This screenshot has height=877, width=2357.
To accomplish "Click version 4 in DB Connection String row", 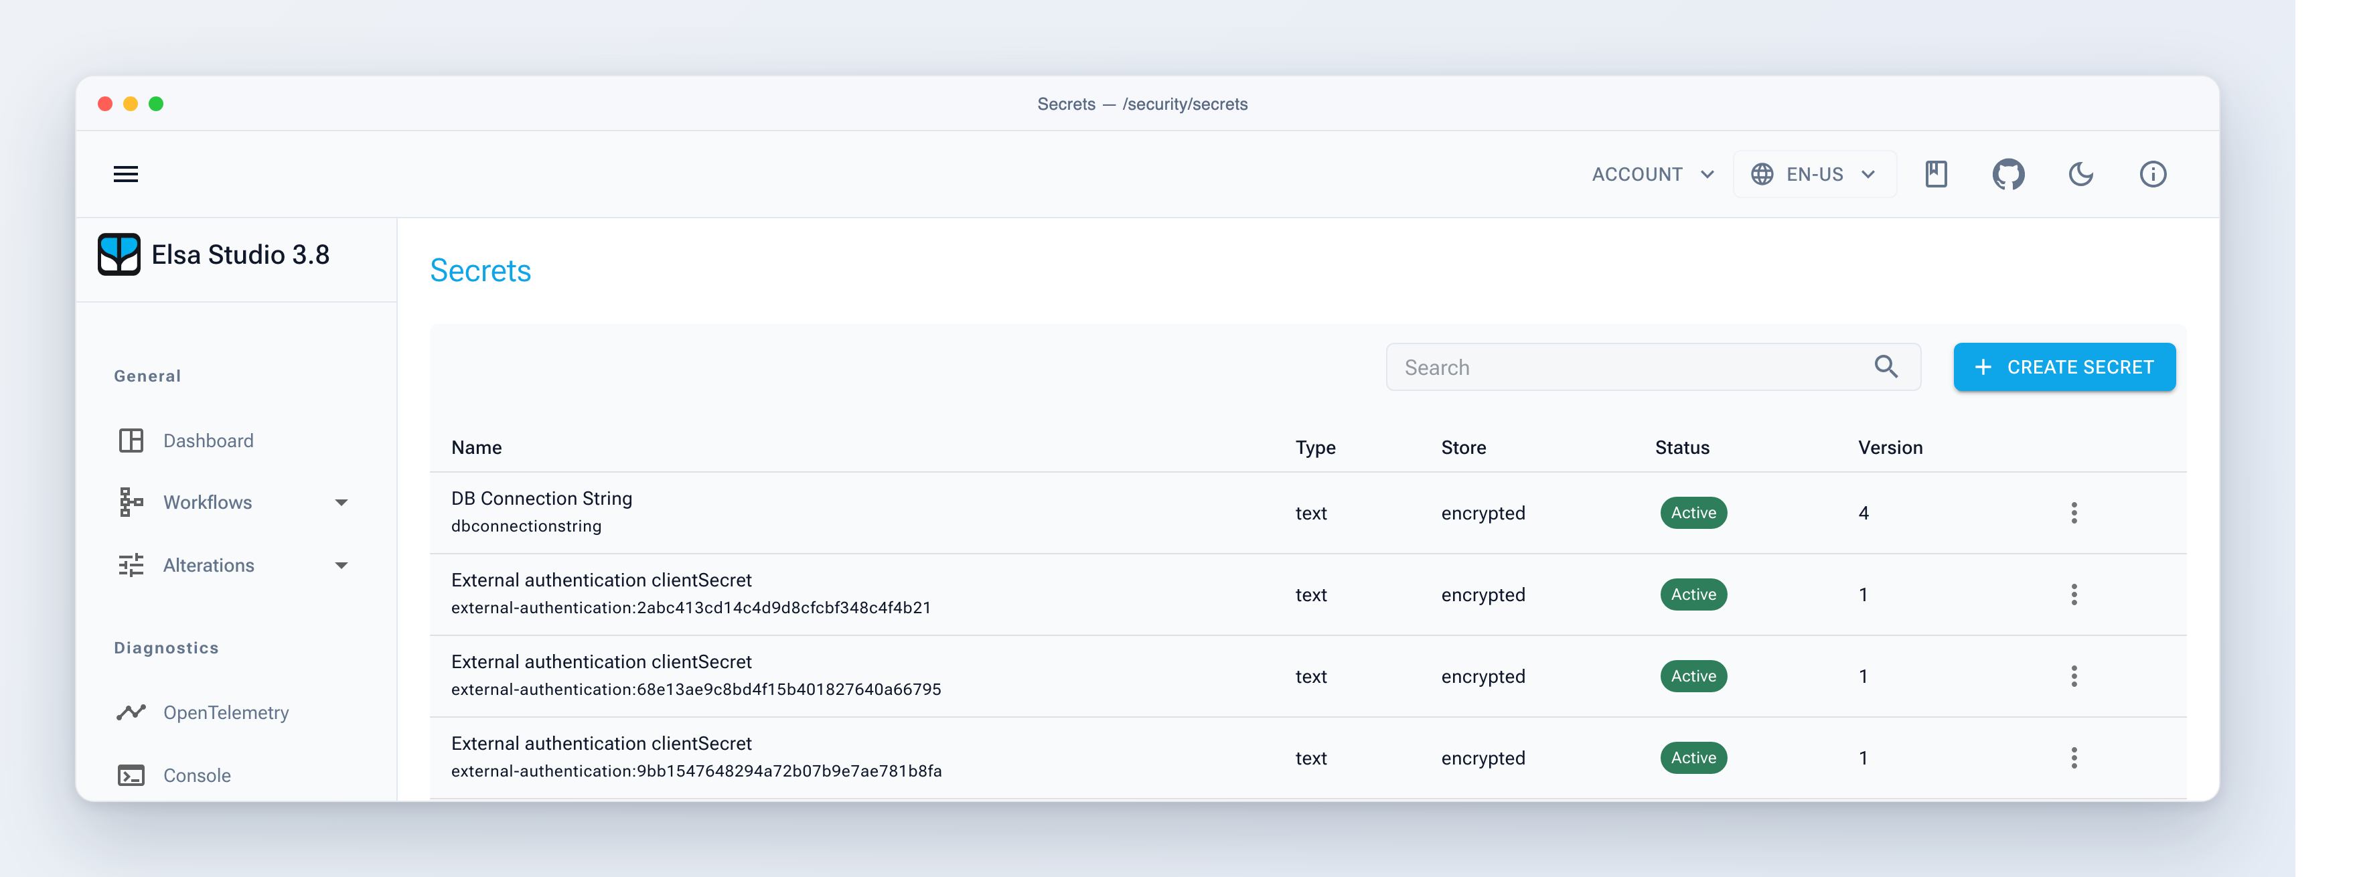I will click(1863, 513).
